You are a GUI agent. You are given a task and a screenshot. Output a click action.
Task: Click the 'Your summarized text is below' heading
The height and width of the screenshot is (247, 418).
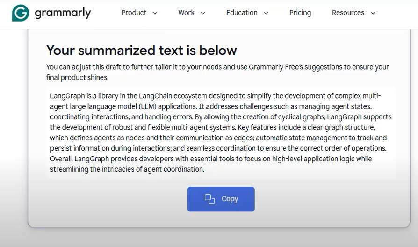click(142, 50)
